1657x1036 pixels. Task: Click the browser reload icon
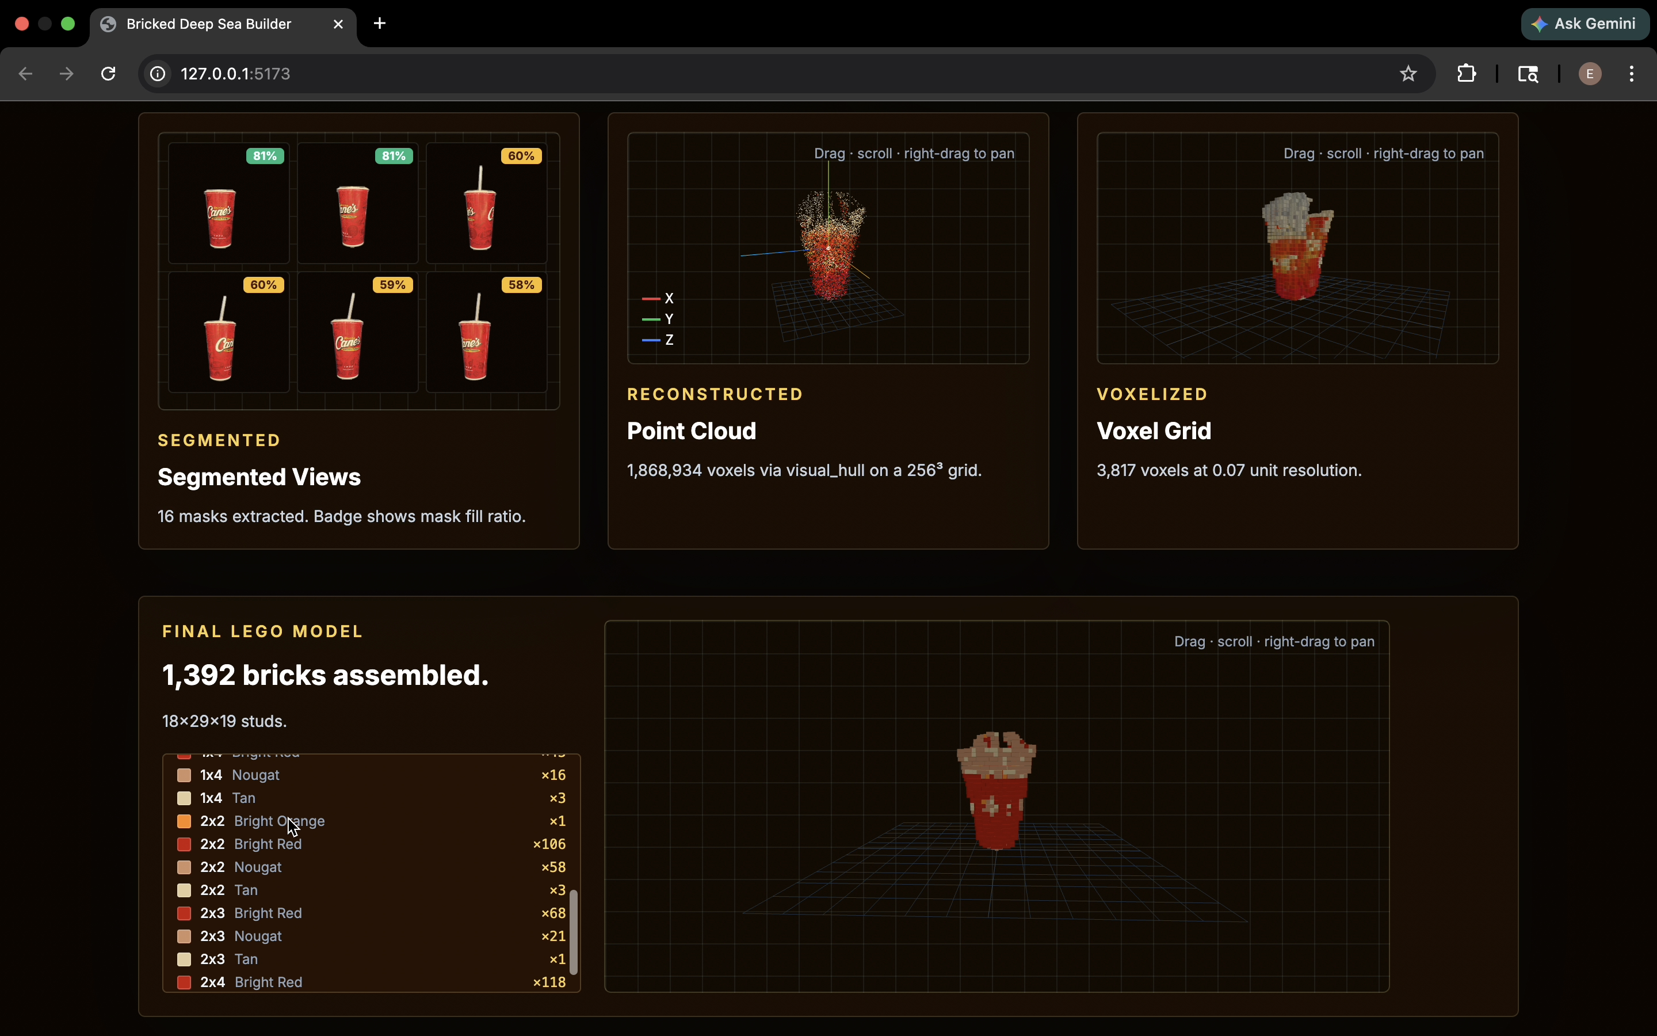(x=108, y=73)
